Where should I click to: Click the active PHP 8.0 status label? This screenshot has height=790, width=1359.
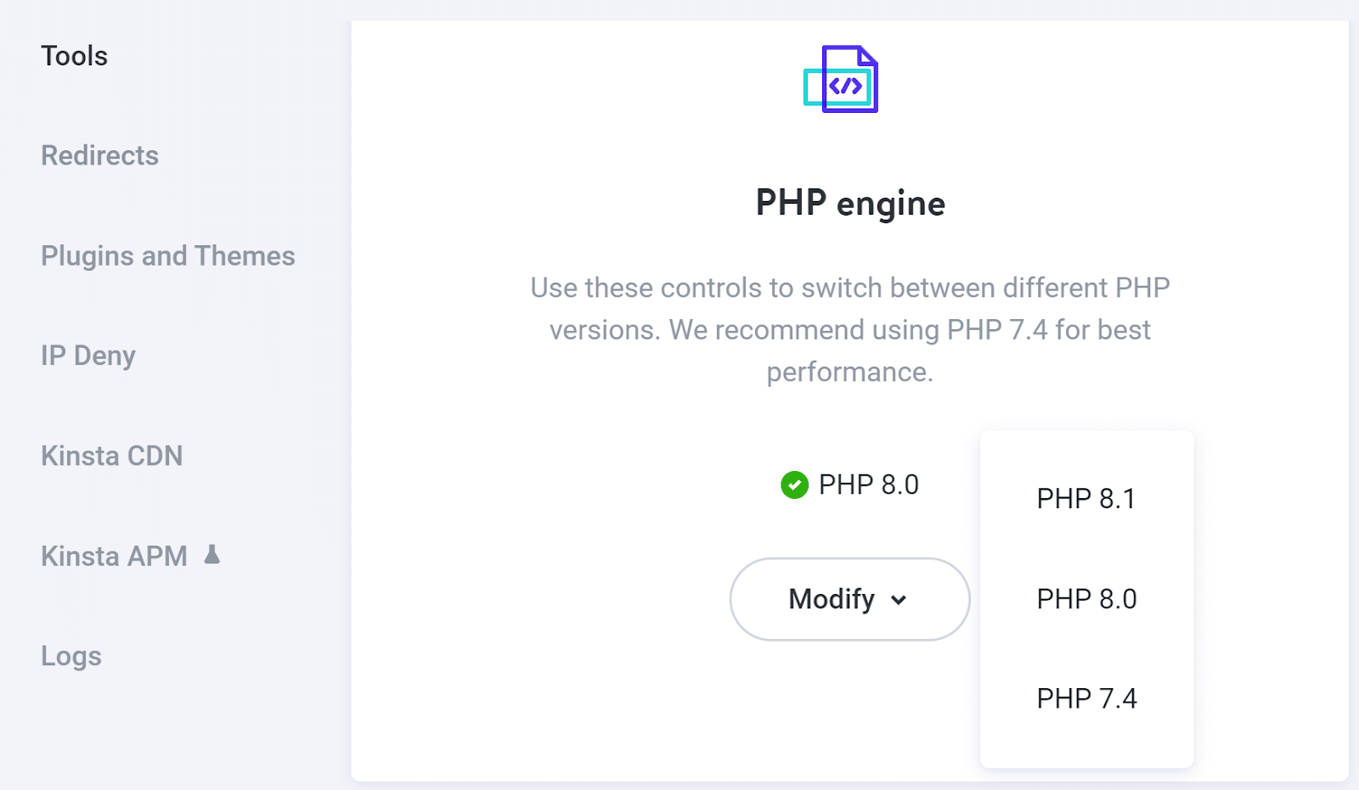[867, 485]
